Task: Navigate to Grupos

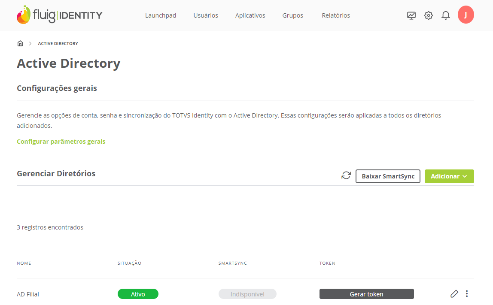Action: point(292,15)
